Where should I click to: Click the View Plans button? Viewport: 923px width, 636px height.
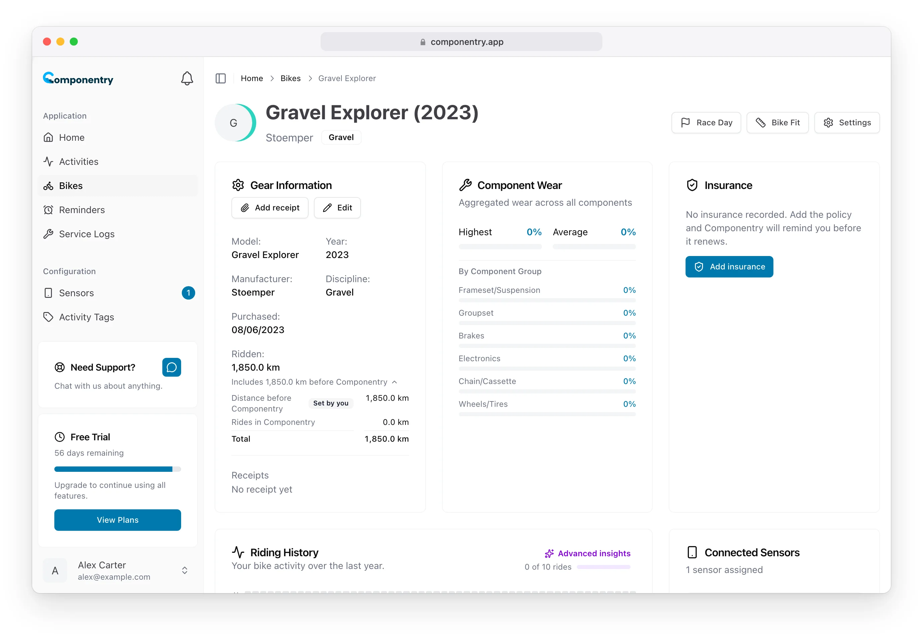click(118, 520)
